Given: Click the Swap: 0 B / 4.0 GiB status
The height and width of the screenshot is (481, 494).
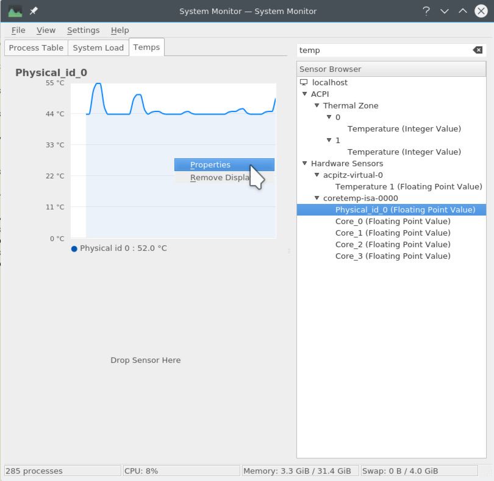Looking at the screenshot, I should [420, 471].
